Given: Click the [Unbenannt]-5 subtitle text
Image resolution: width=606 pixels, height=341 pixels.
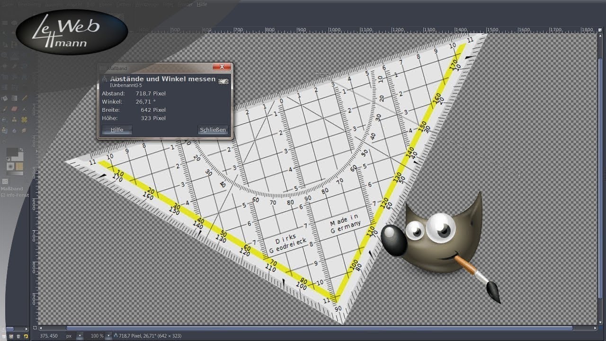Looking at the screenshot, I should click(126, 85).
